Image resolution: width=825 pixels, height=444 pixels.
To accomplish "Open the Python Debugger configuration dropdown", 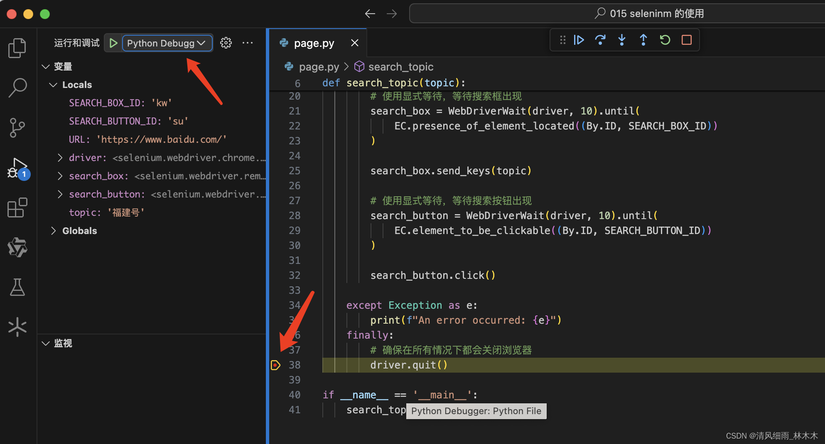I will pos(167,43).
